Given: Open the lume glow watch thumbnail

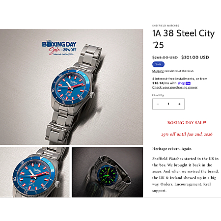Looking at the screenshot, I should [x=107, y=172].
